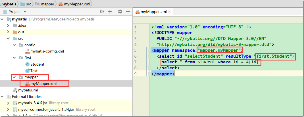Viewport: 304px width, 117px height.
Task: Click line number 1 in gutter
Action: [135, 27]
